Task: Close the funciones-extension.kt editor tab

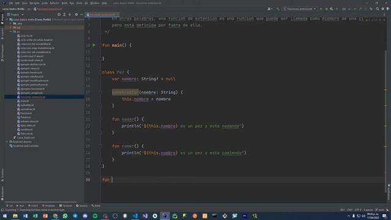Action: [x=117, y=15]
